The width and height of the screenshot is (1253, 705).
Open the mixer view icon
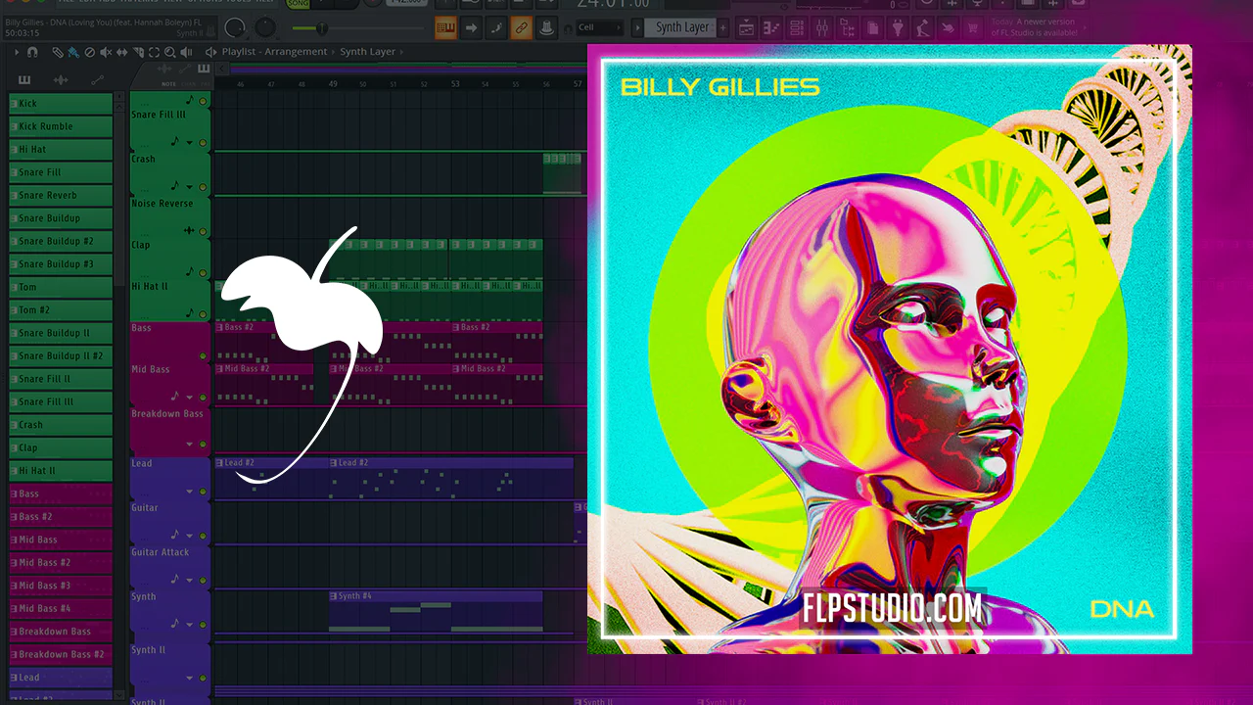[820, 27]
